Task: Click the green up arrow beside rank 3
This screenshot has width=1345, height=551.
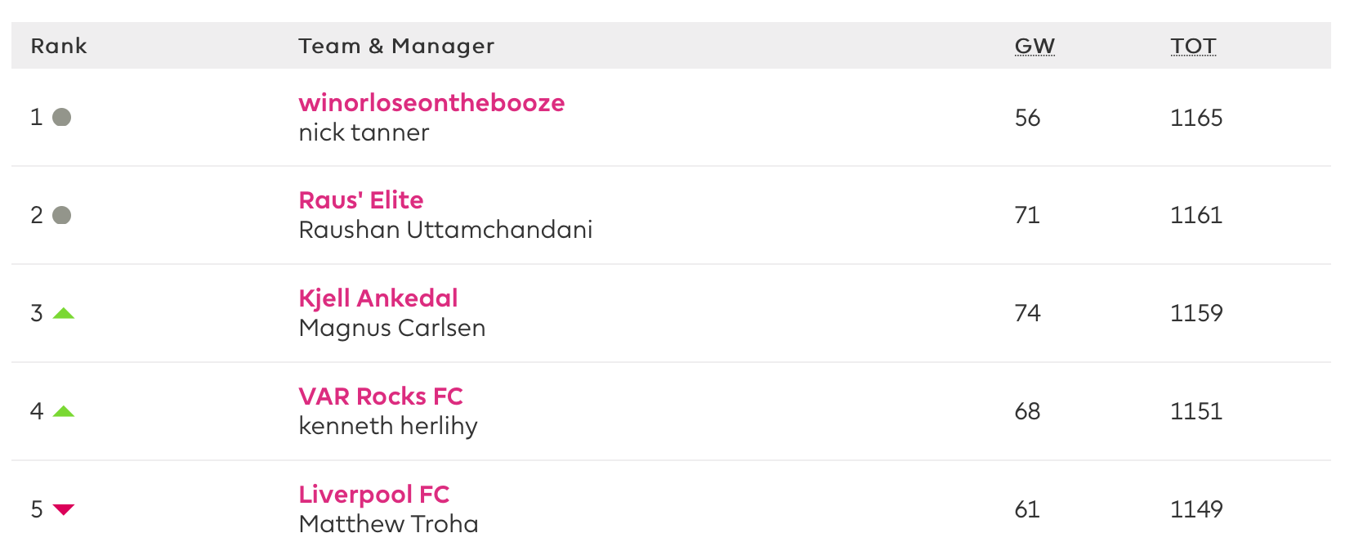Action: click(64, 313)
